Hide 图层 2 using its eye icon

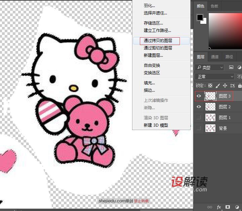click(199, 107)
